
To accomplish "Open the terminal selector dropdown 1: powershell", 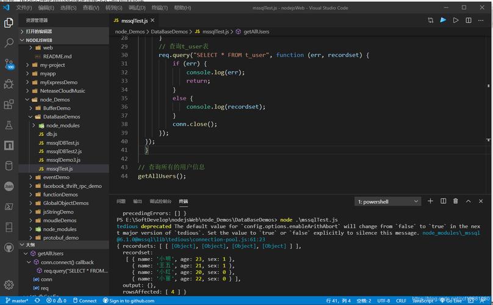I will tap(387, 201).
